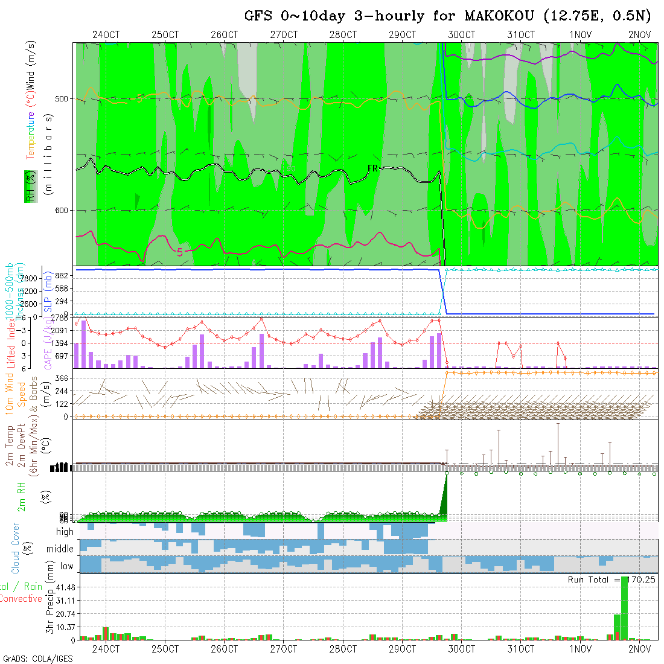Image resolution: width=664 pixels, height=664 pixels.
Task: Click the 2NOV label on the bottom axis
Action: tap(639, 649)
